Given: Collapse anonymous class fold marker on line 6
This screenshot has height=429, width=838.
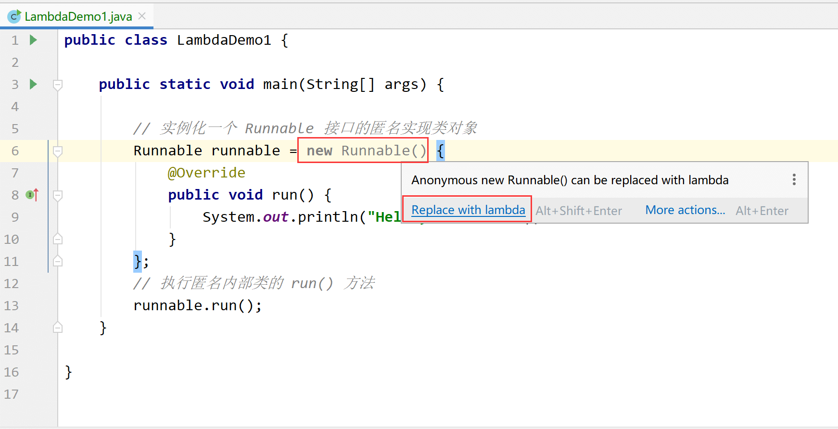Looking at the screenshot, I should coord(58,151).
